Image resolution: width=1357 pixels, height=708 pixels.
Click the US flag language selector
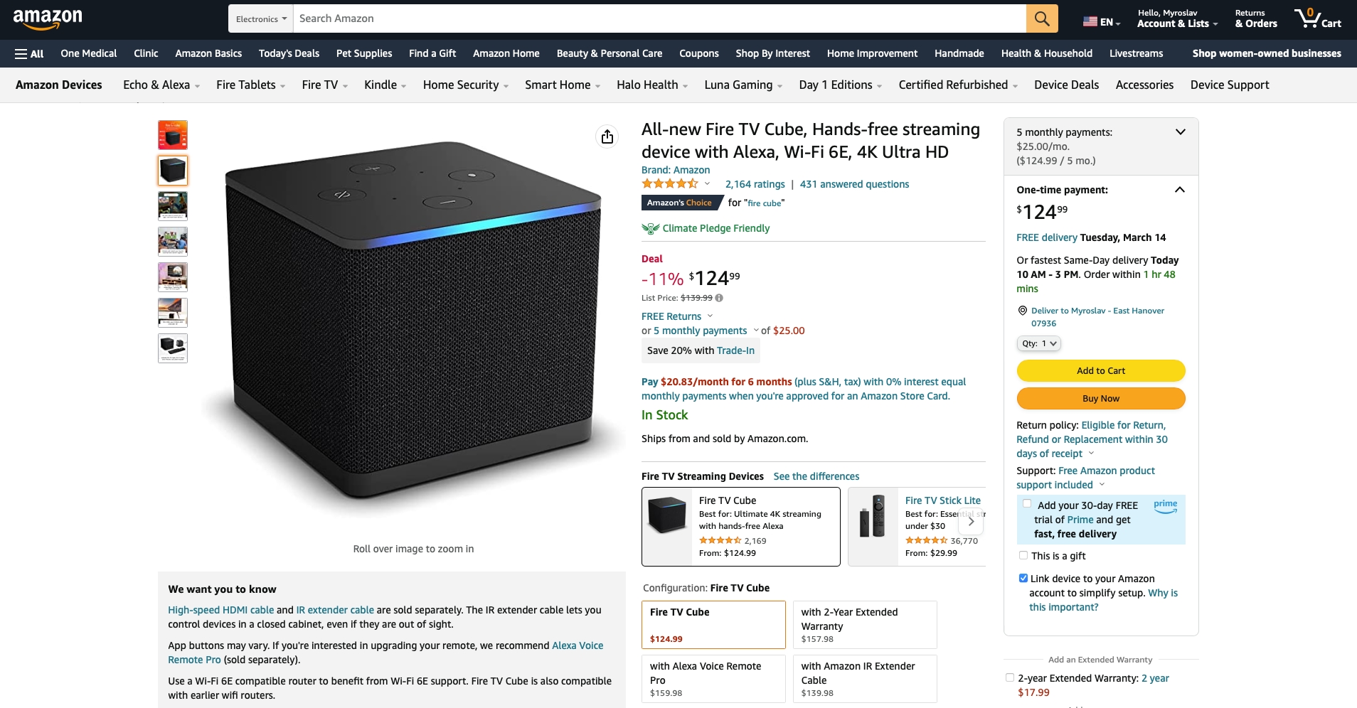point(1101,22)
